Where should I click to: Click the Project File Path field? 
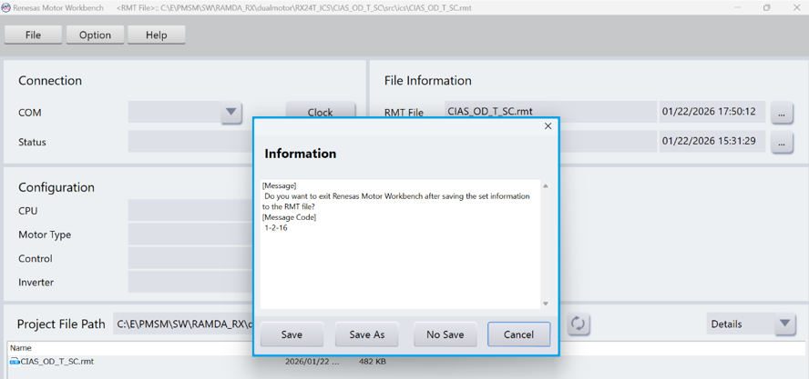pyautogui.click(x=183, y=324)
